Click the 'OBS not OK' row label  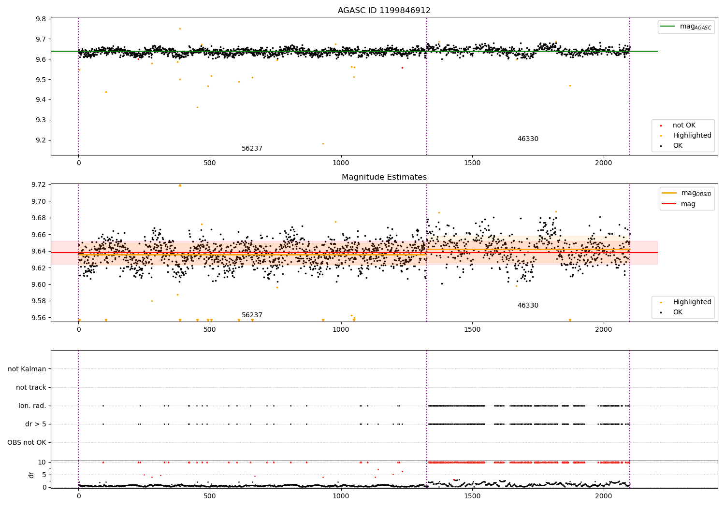[x=27, y=443]
